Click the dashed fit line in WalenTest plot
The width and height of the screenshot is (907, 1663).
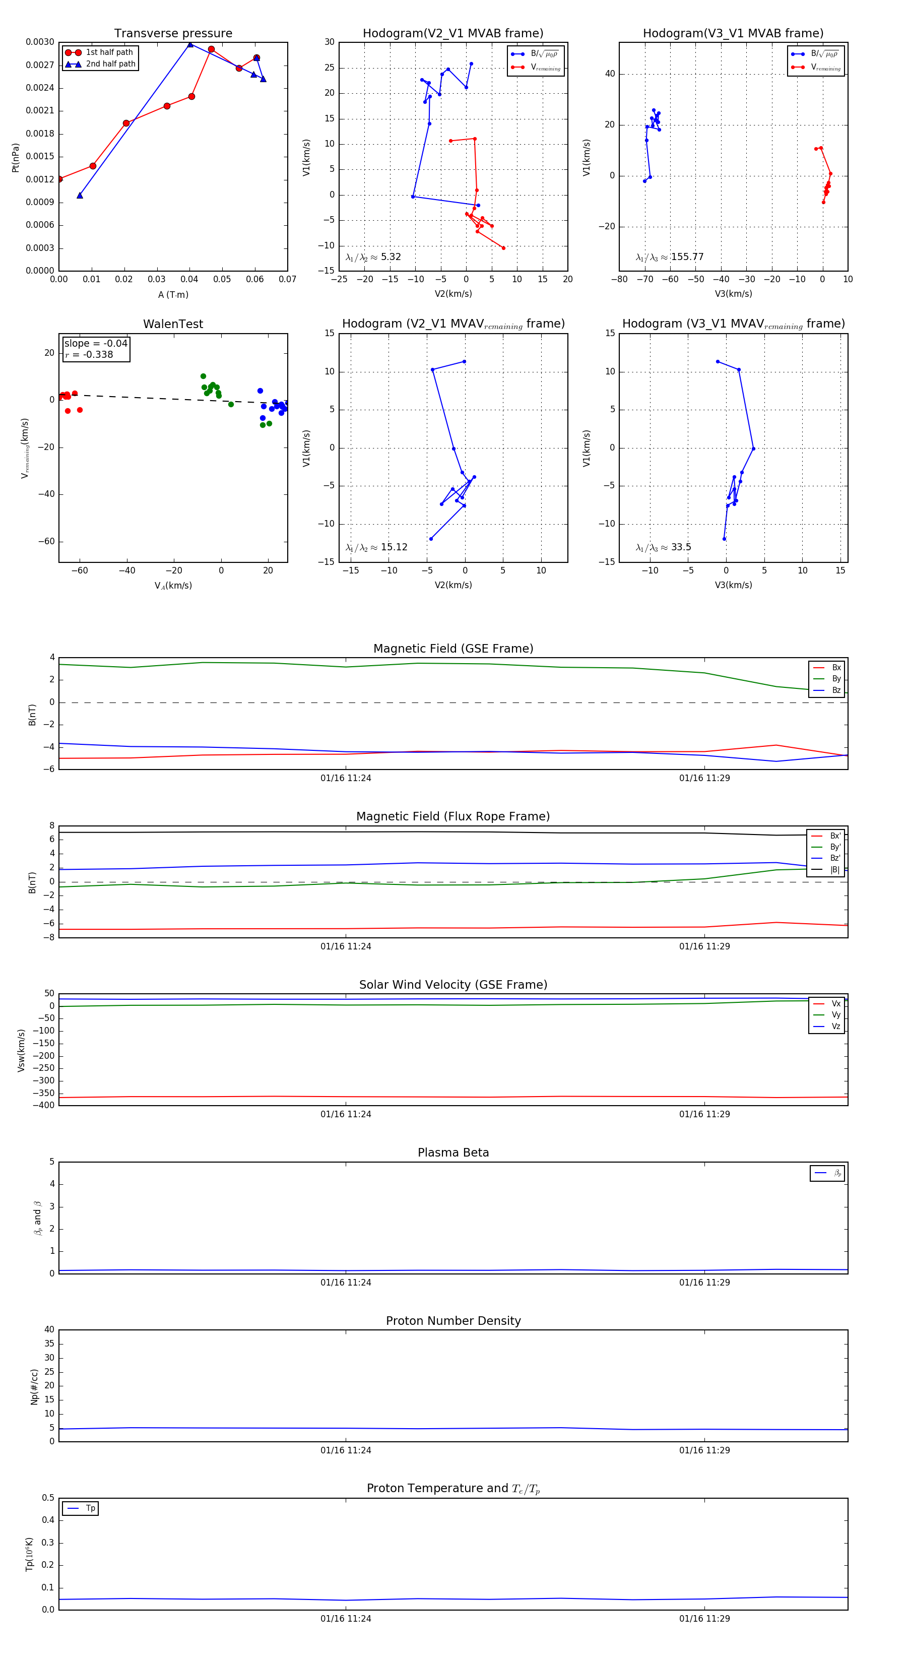pos(173,398)
